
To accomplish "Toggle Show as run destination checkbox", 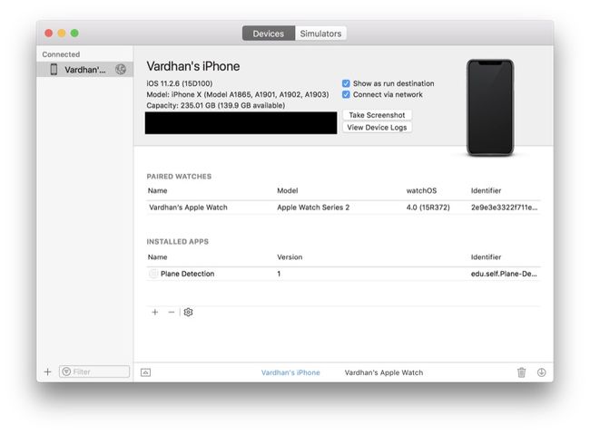I will pos(346,83).
